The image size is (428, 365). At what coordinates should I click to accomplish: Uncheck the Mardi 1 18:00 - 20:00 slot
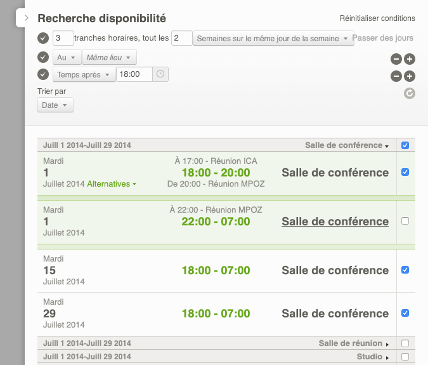(x=405, y=172)
